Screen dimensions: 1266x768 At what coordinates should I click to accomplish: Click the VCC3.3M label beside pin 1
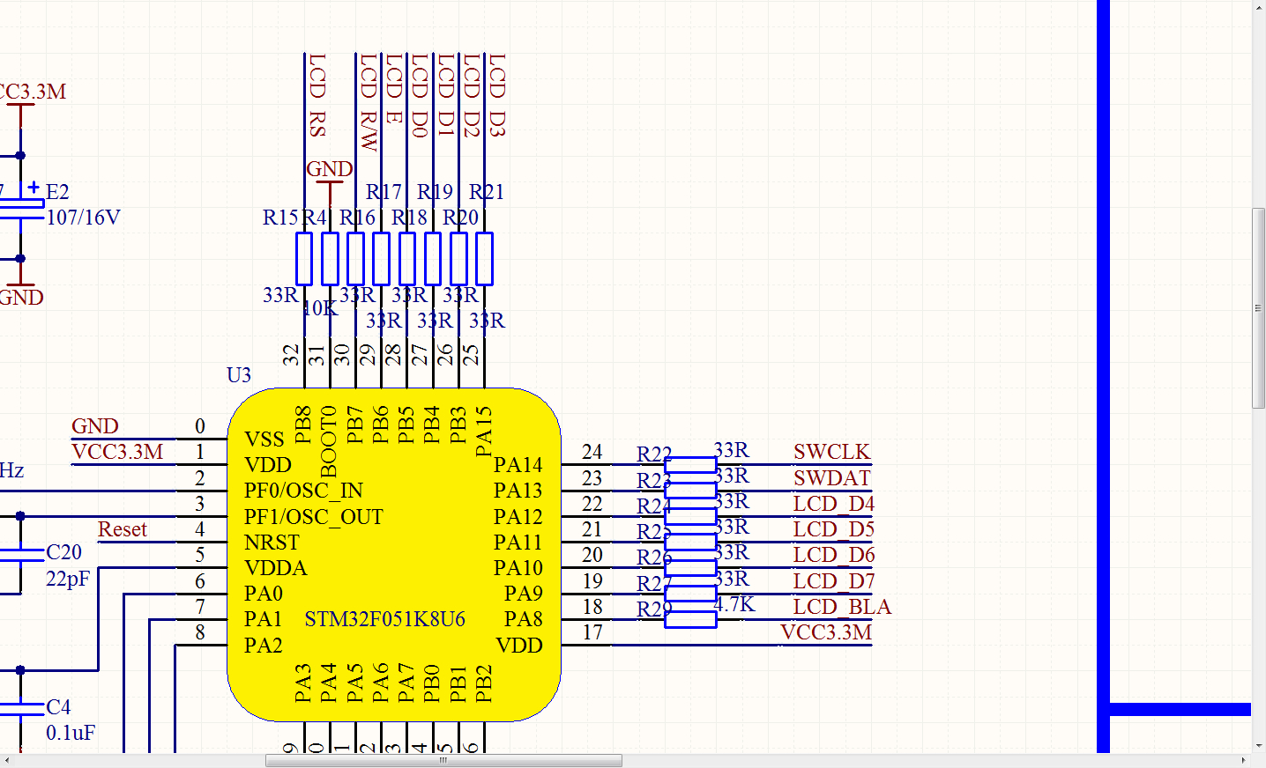pos(117,452)
